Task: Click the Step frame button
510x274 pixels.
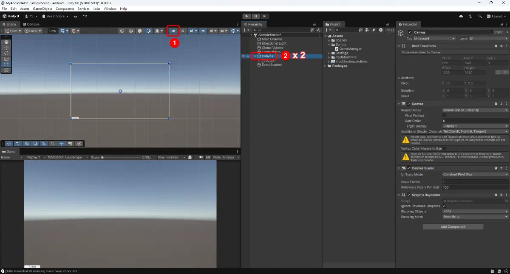Action: (x=265, y=16)
